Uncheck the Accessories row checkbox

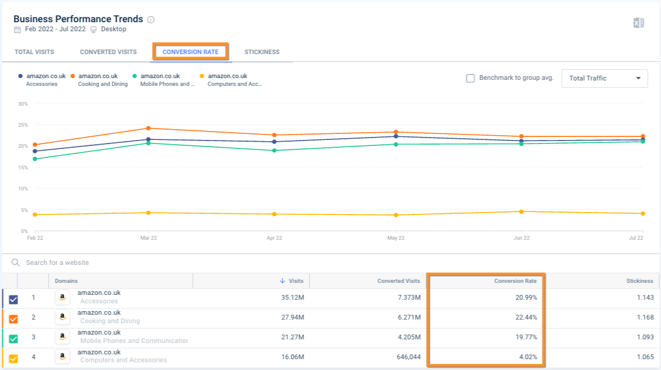click(13, 299)
